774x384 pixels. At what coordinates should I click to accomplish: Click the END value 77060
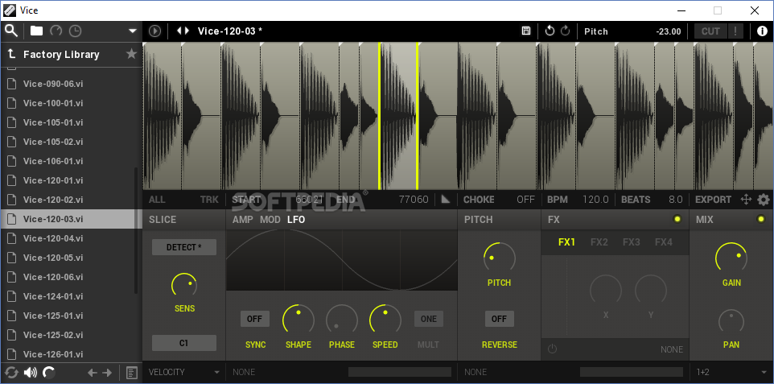click(414, 200)
